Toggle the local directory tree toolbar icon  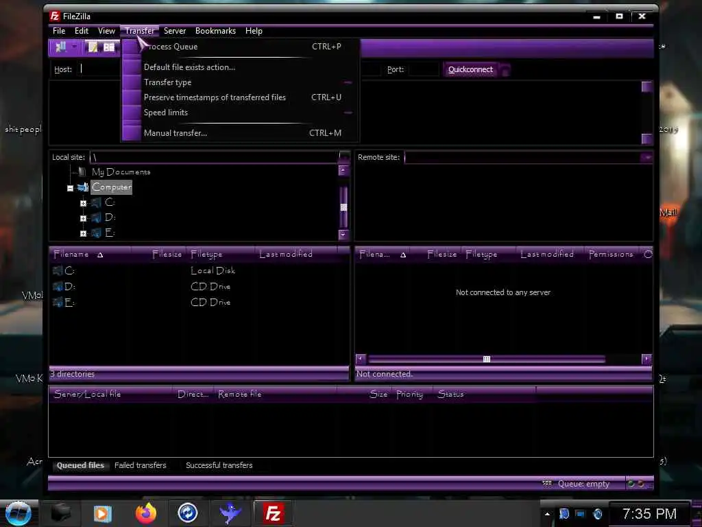point(109,47)
